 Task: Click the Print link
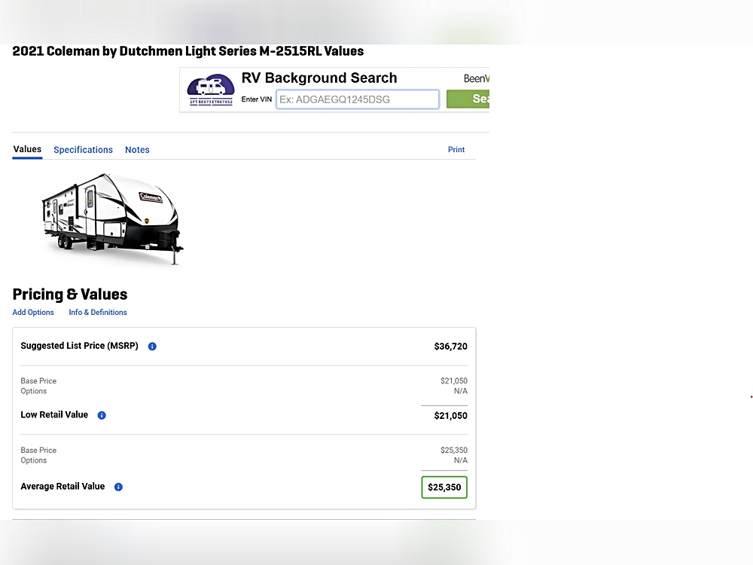tap(456, 150)
